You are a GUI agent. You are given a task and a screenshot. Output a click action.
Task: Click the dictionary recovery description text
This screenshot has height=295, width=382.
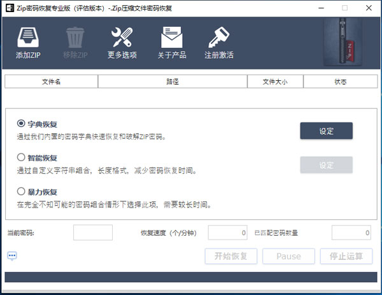pyautogui.click(x=91, y=136)
